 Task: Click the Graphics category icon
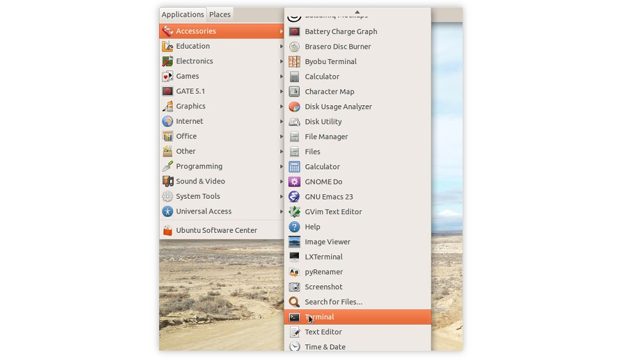pyautogui.click(x=167, y=106)
